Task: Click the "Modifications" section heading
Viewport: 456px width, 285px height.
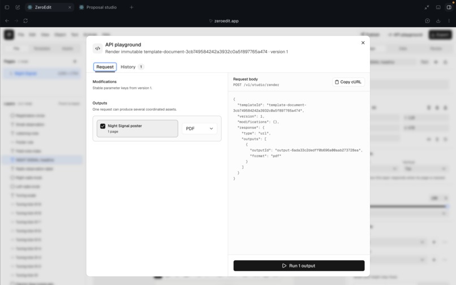Action: coord(105,82)
